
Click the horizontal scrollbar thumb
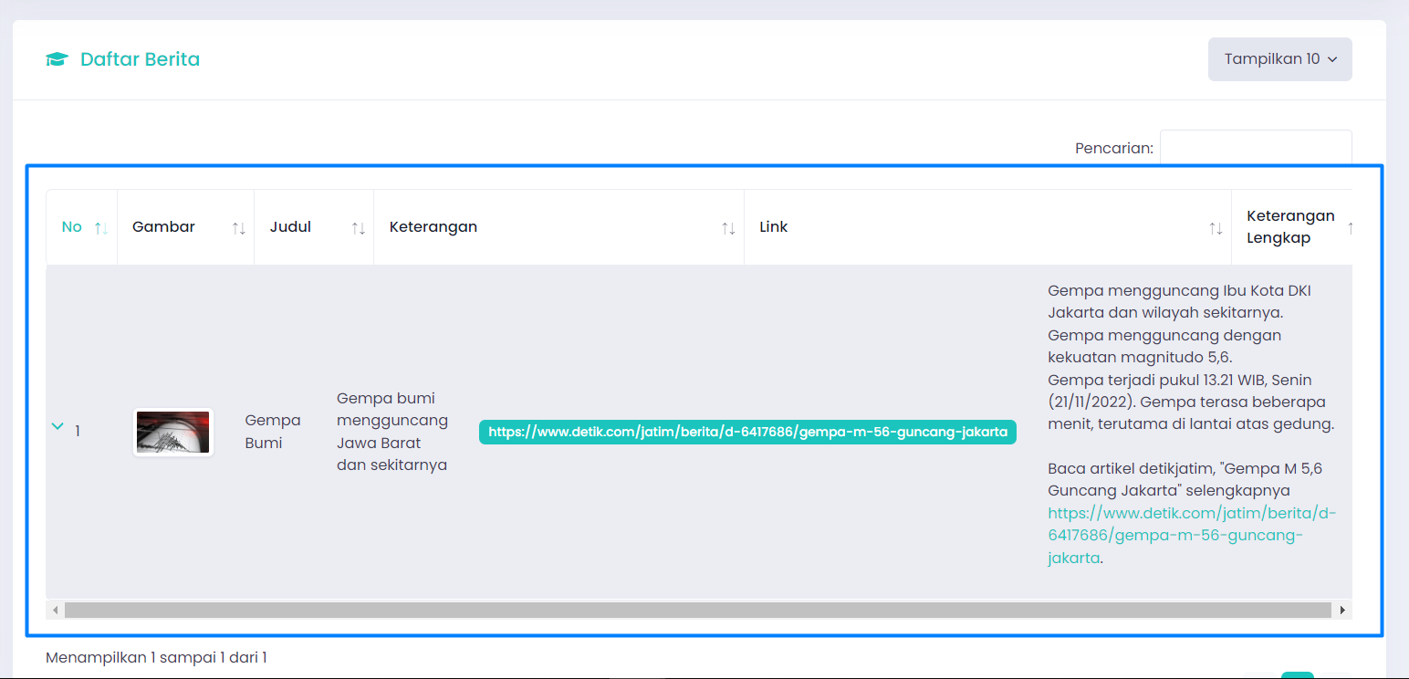(698, 610)
